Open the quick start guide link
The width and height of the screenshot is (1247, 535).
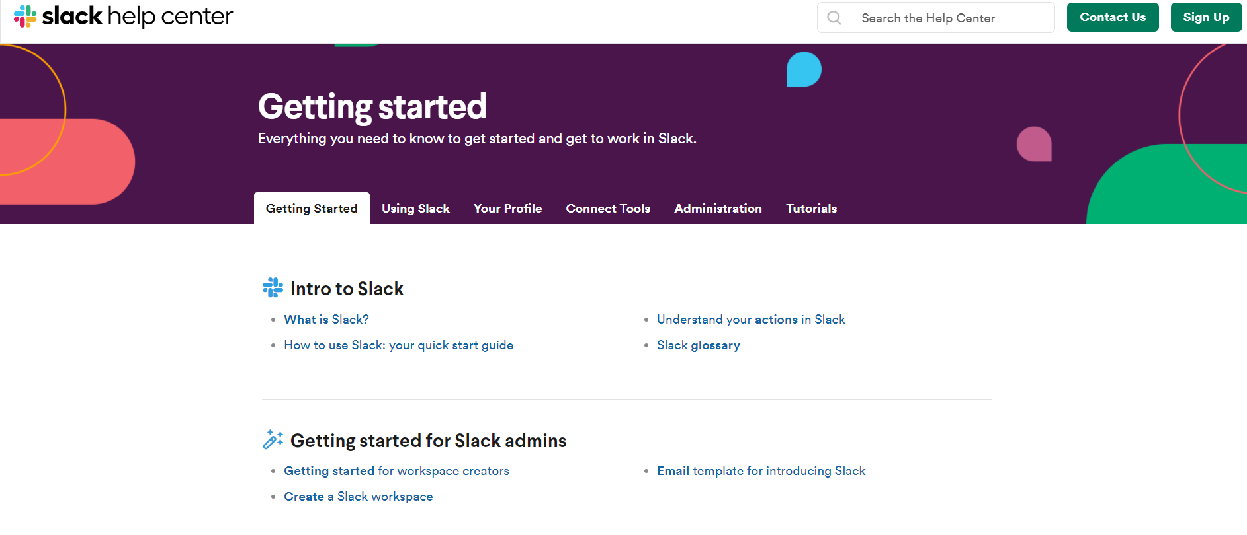(x=398, y=345)
